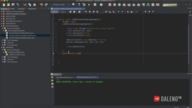Screen dimensions: 192x108
Task: Click the red macro record icon
Action: click(x=128, y=12)
